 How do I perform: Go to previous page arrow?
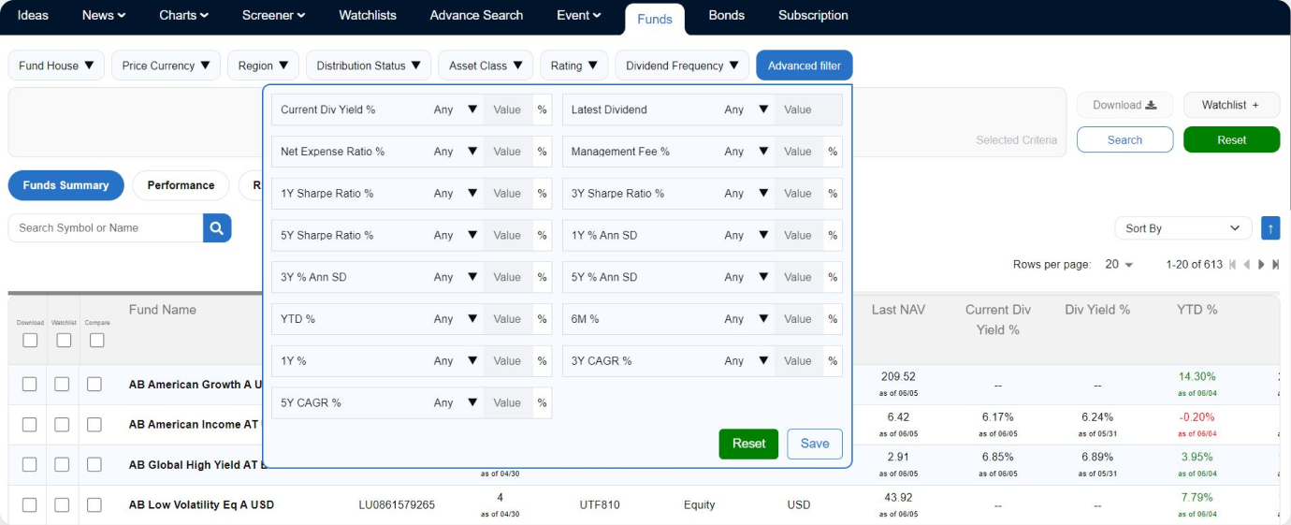[1247, 265]
